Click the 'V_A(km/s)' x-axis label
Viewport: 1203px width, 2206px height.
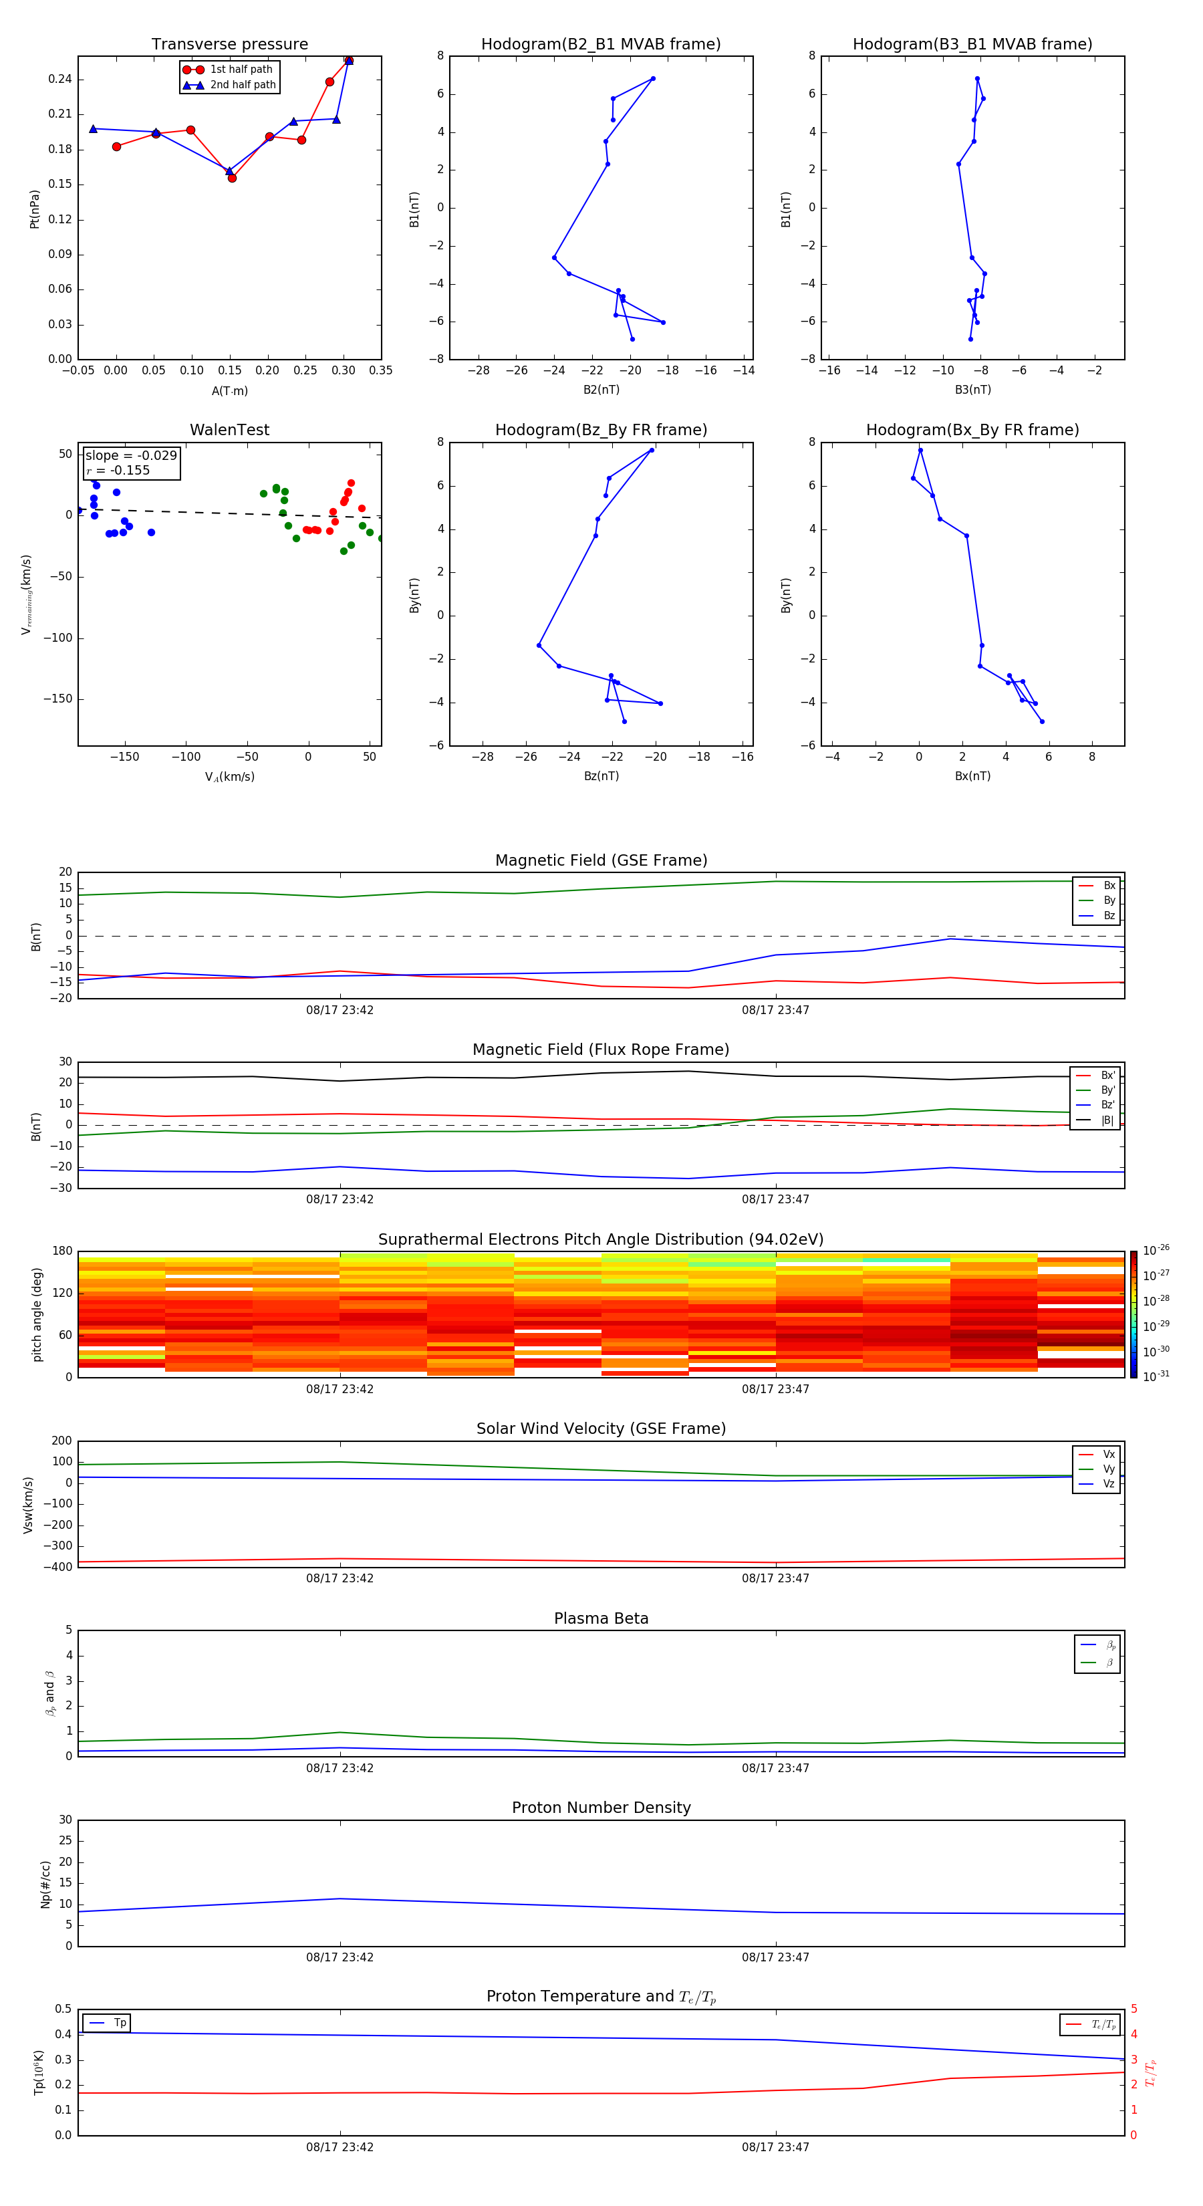coord(229,777)
